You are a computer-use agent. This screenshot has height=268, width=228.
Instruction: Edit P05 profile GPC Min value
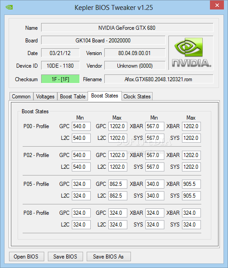tap(81, 184)
